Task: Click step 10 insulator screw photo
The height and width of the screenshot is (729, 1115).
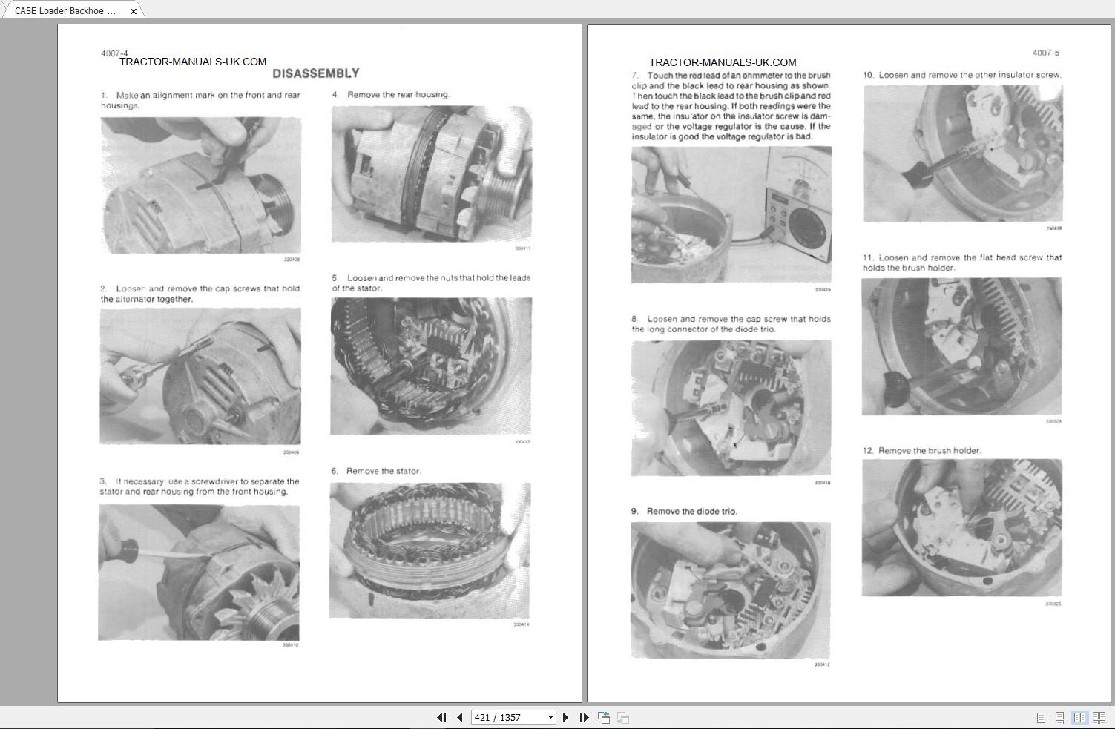Action: coord(963,154)
